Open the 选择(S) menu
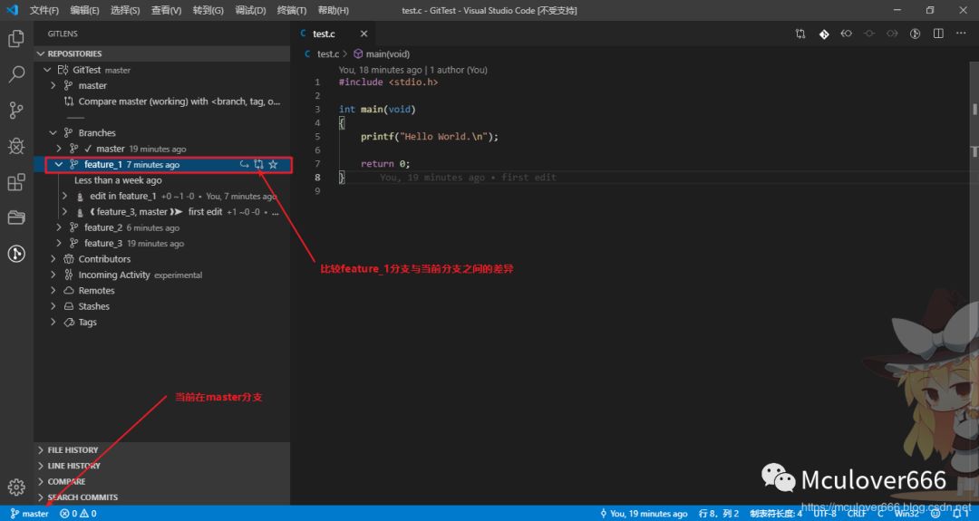Screen dimensions: 979x521 click(x=125, y=10)
